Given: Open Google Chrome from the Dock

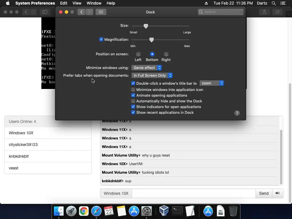Looking at the screenshot, I should click(x=84, y=211).
